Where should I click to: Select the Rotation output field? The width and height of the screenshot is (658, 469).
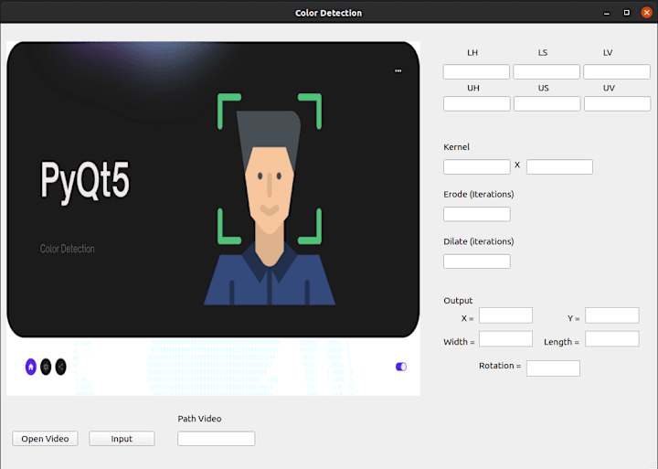(554, 368)
